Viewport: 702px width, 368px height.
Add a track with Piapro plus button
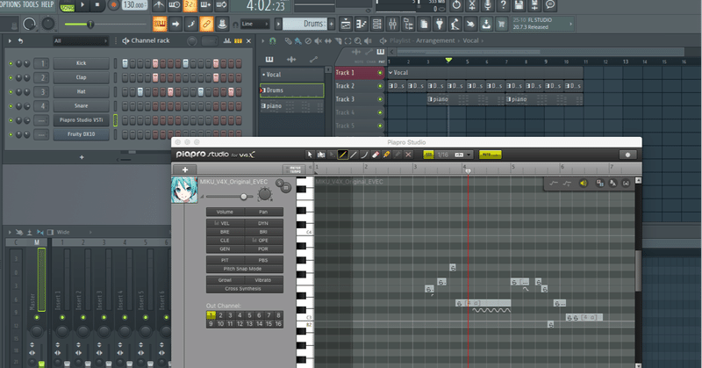pyautogui.click(x=185, y=170)
